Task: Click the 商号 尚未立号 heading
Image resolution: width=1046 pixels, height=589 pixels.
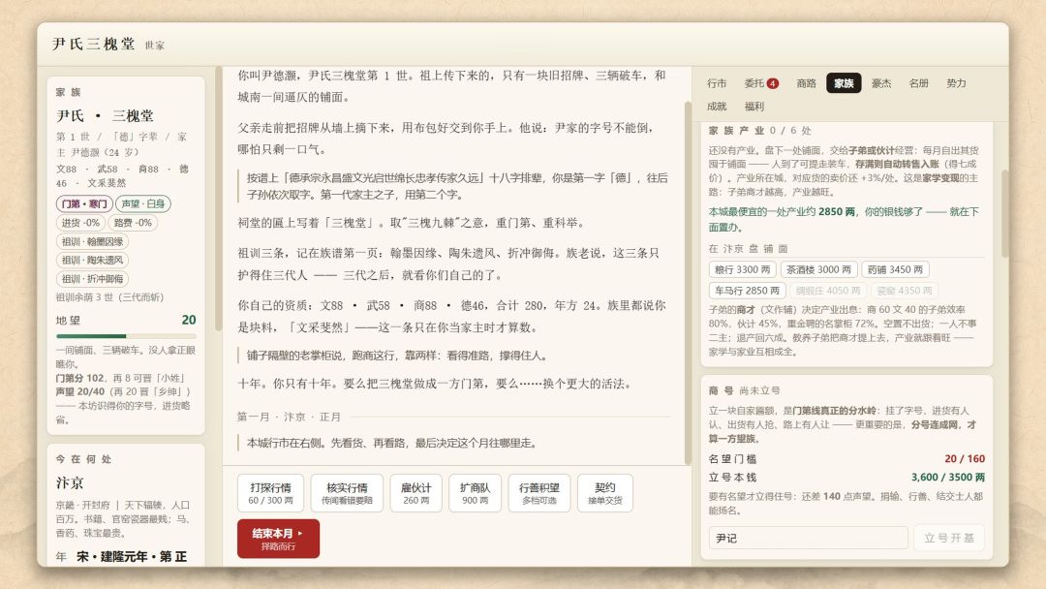Action: (x=744, y=390)
